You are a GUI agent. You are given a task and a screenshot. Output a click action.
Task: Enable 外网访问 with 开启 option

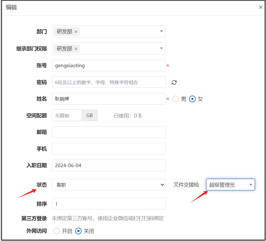(x=57, y=231)
